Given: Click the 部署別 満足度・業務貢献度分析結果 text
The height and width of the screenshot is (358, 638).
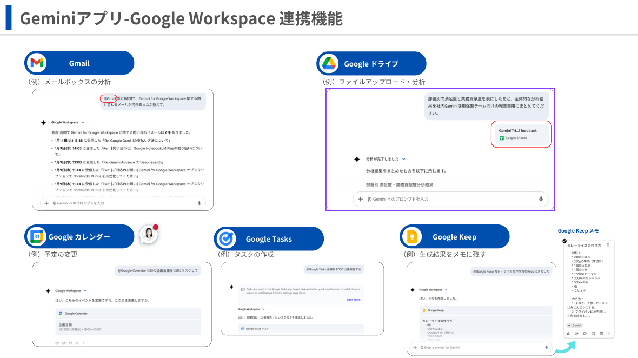Looking at the screenshot, I should [400, 185].
